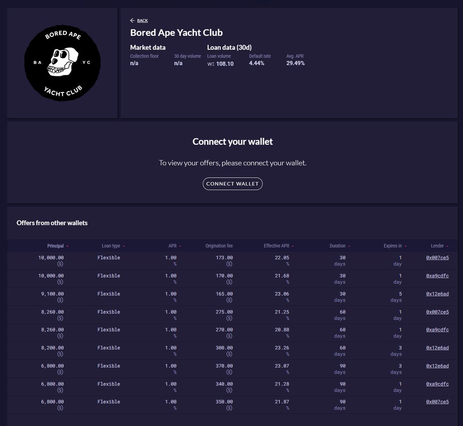Click currency icon under 9,100.00 principal
Screen dimensions: 463x426
coord(60,300)
